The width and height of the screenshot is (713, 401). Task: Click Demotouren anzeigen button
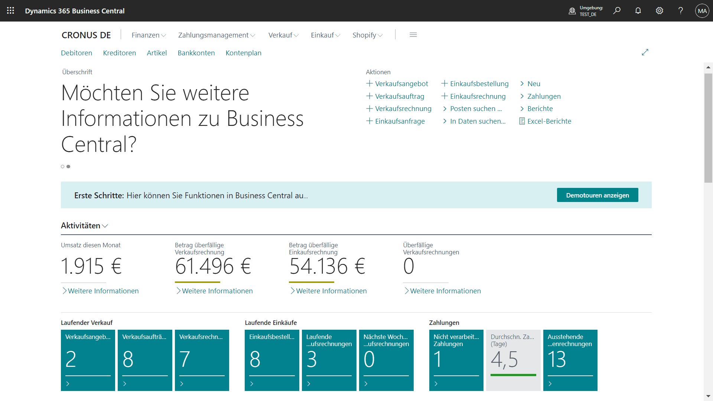point(598,195)
